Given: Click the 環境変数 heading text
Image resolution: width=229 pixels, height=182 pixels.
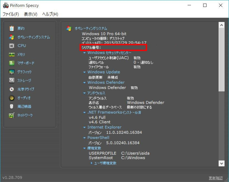Looking at the screenshot, I should pos(94,148).
